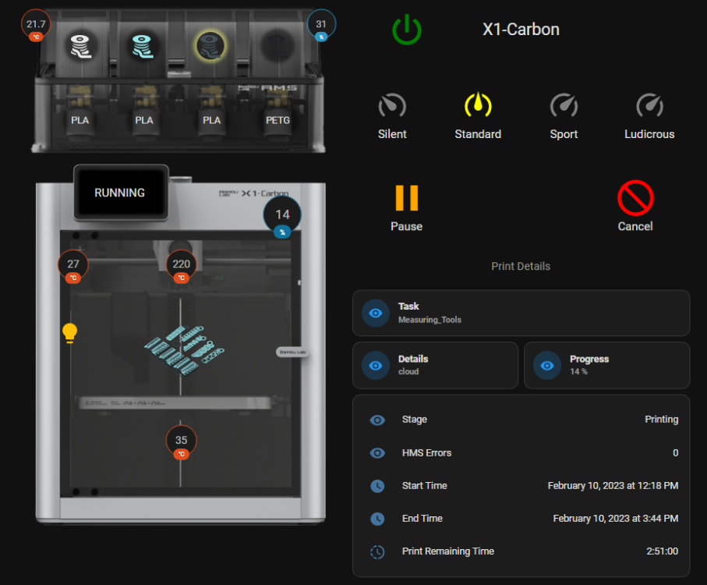The width and height of the screenshot is (707, 585).
Task: Cancel the print job
Action: 635,207
